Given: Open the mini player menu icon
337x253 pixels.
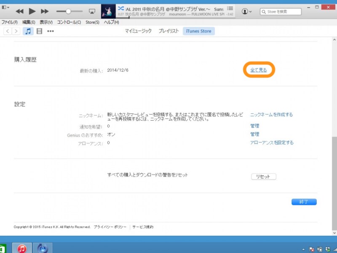Looking at the screenshot, I should pyautogui.click(x=5, y=7).
